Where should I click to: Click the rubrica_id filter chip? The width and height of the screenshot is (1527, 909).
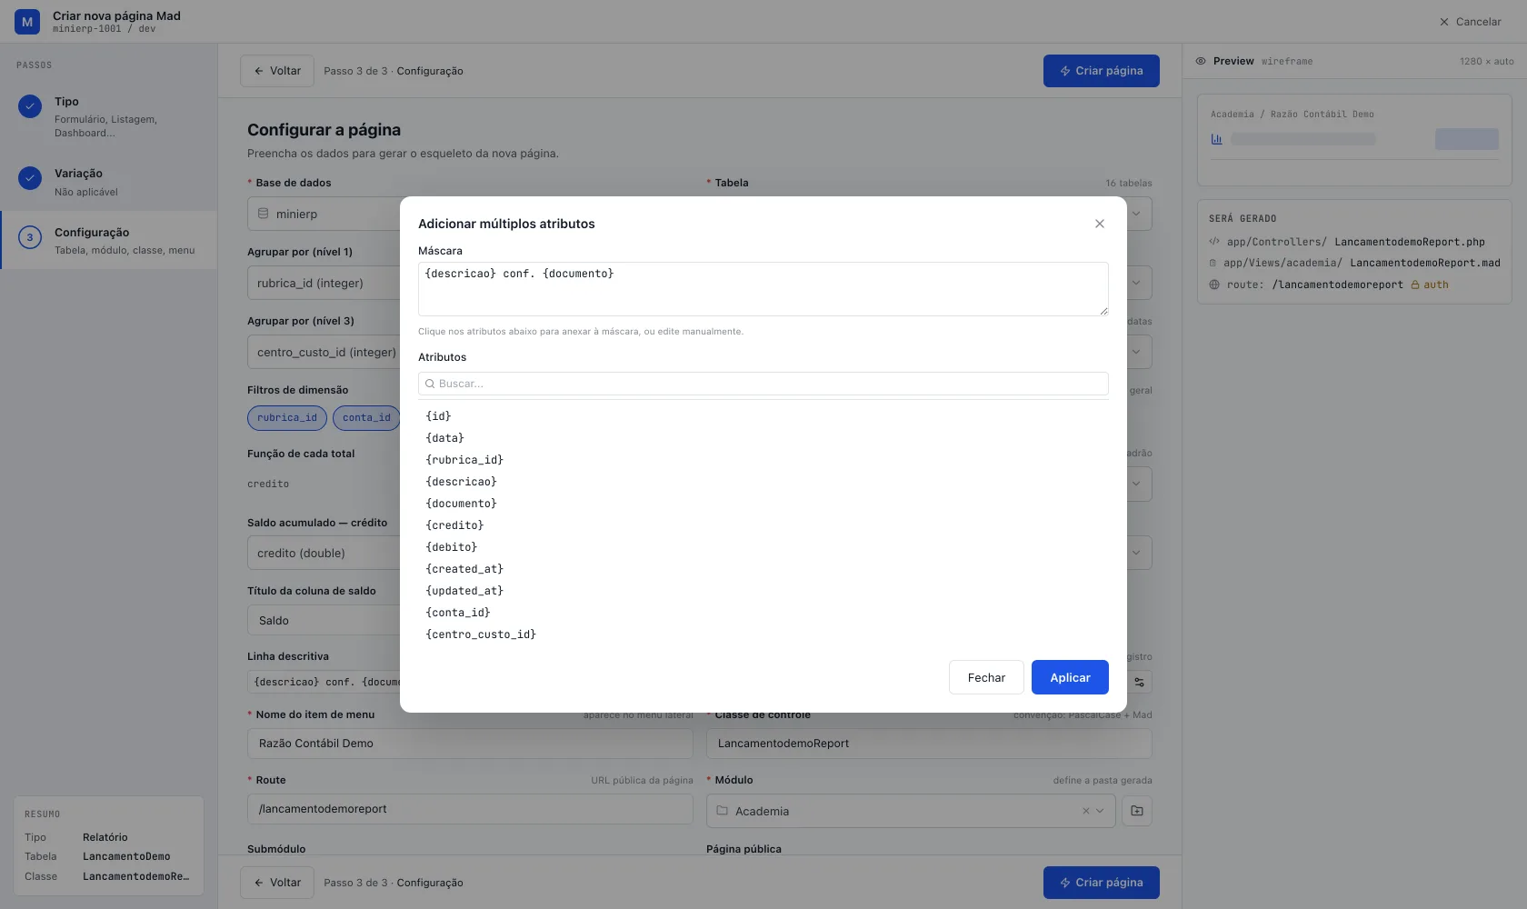pyautogui.click(x=287, y=418)
